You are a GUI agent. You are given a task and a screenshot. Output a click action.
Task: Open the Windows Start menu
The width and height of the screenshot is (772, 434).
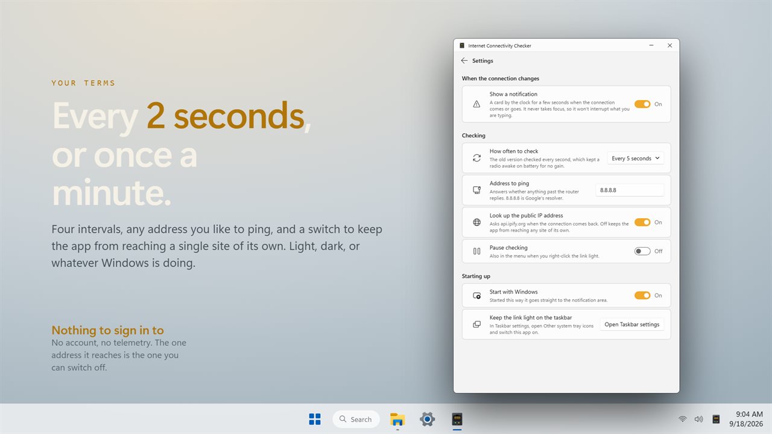point(315,419)
